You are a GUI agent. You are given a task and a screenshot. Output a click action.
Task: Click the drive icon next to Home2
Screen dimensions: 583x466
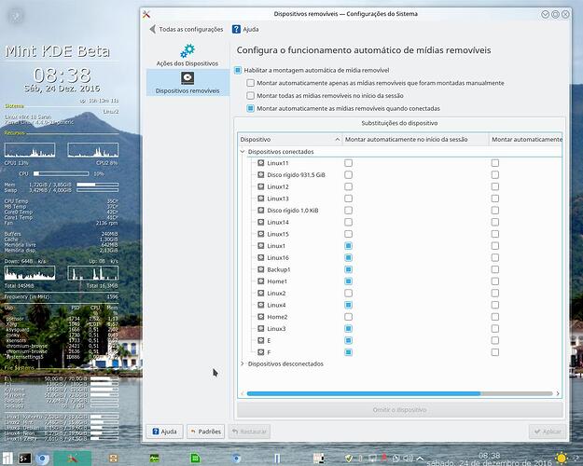(x=261, y=317)
